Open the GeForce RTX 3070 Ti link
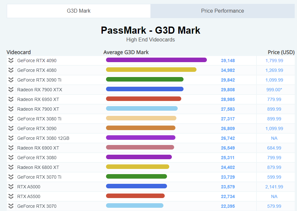This screenshot has height=211, width=297. tap(39, 177)
